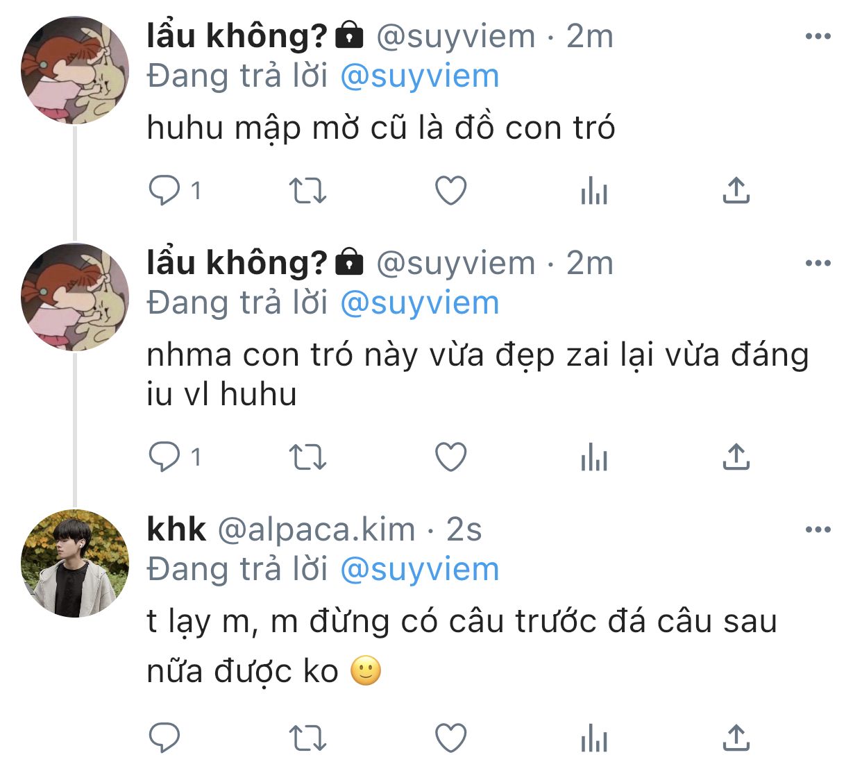Image resolution: width=862 pixels, height=764 pixels.
Task: Reply to the 'nhma con tró này' tweet
Action: (165, 457)
